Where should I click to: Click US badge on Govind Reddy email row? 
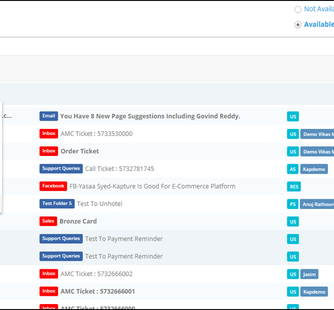click(293, 117)
